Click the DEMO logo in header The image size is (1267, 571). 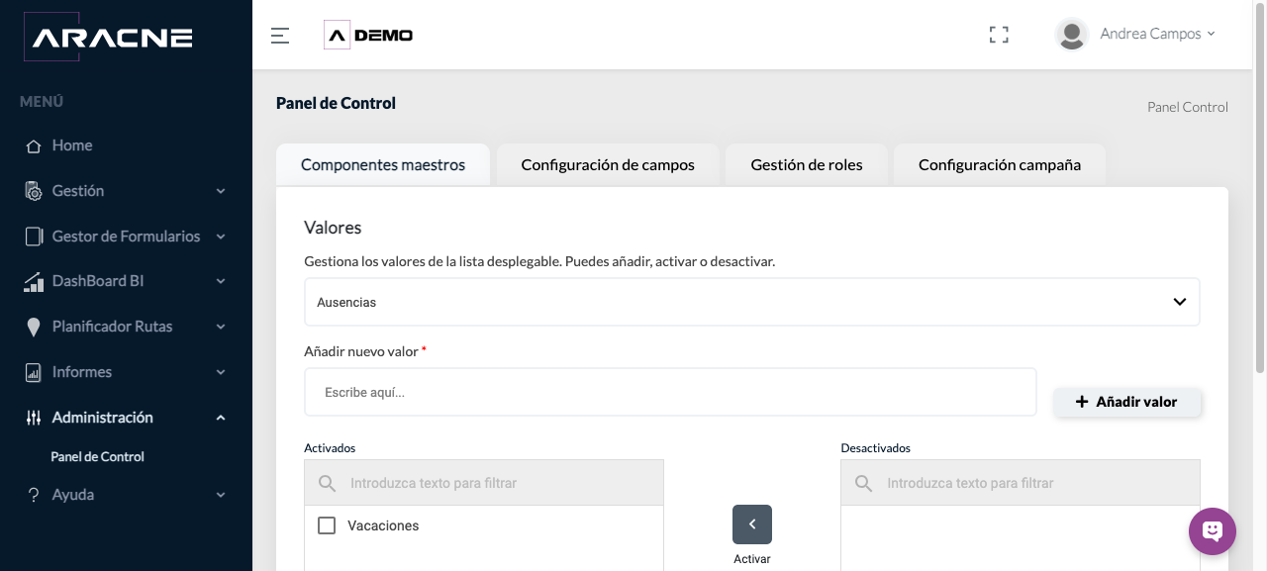click(x=368, y=35)
